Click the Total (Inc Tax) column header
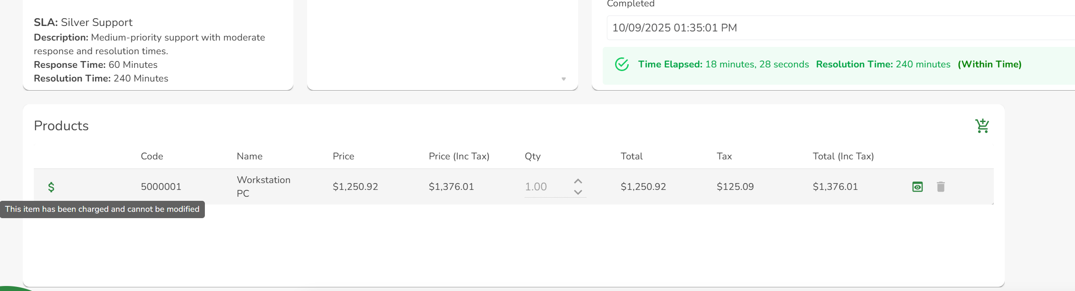The height and width of the screenshot is (291, 1075). [x=843, y=156]
